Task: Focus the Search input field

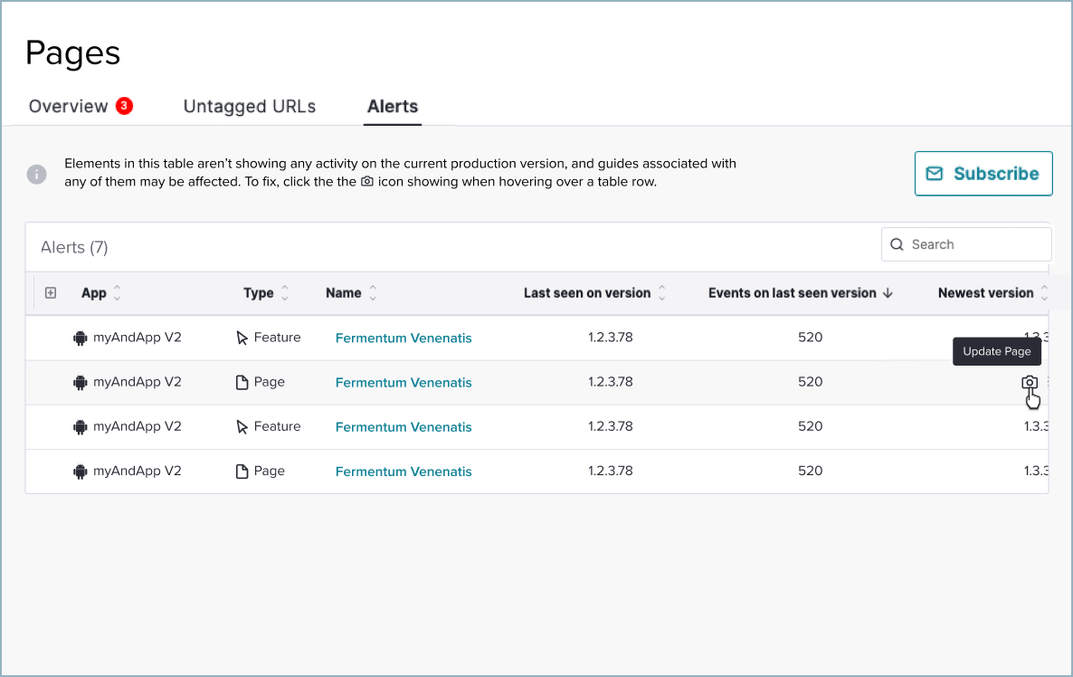Action: (x=966, y=244)
